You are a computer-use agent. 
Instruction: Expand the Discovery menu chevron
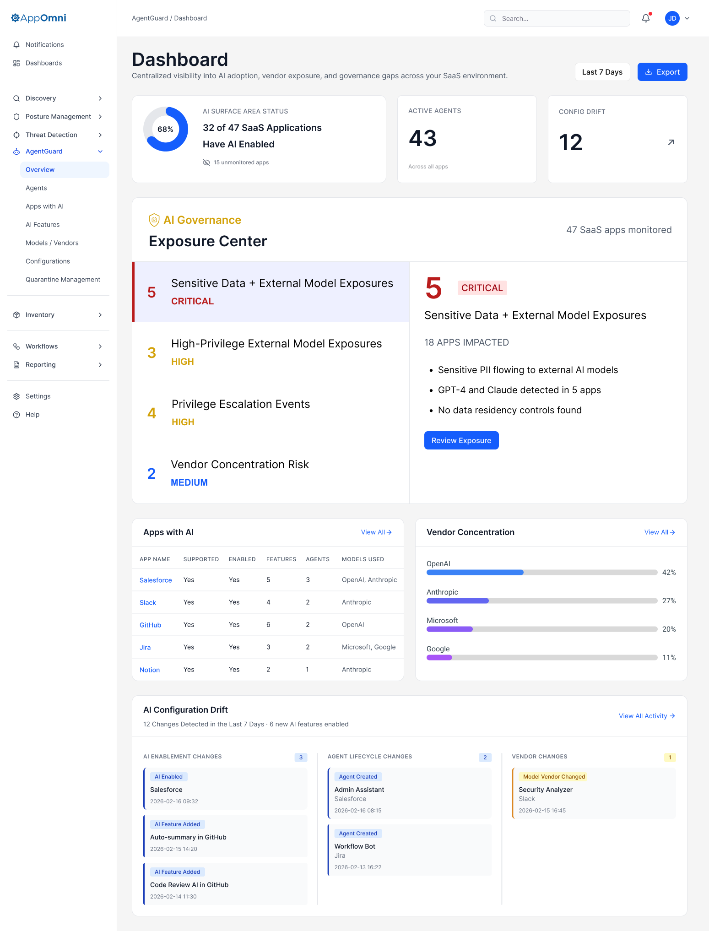[100, 98]
